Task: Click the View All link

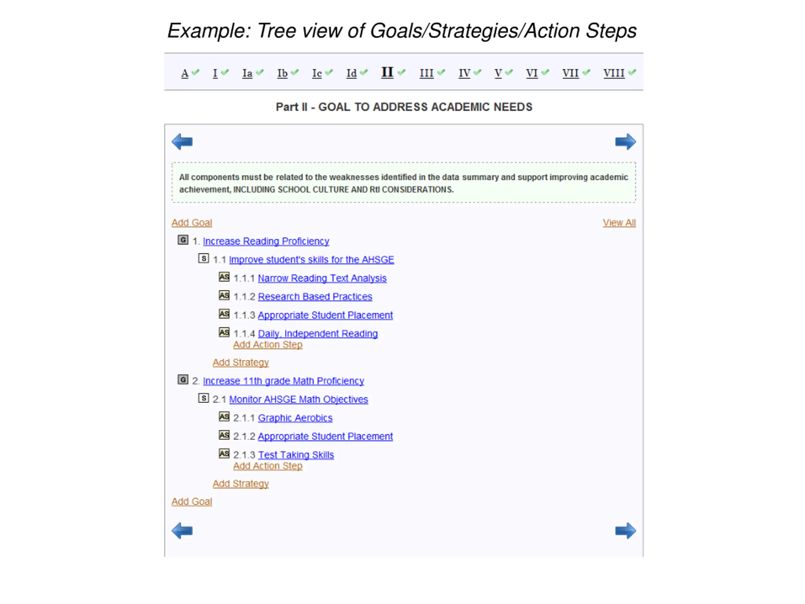Action: click(x=619, y=222)
